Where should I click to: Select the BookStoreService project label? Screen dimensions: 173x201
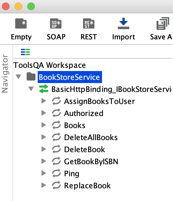[x=70, y=77]
